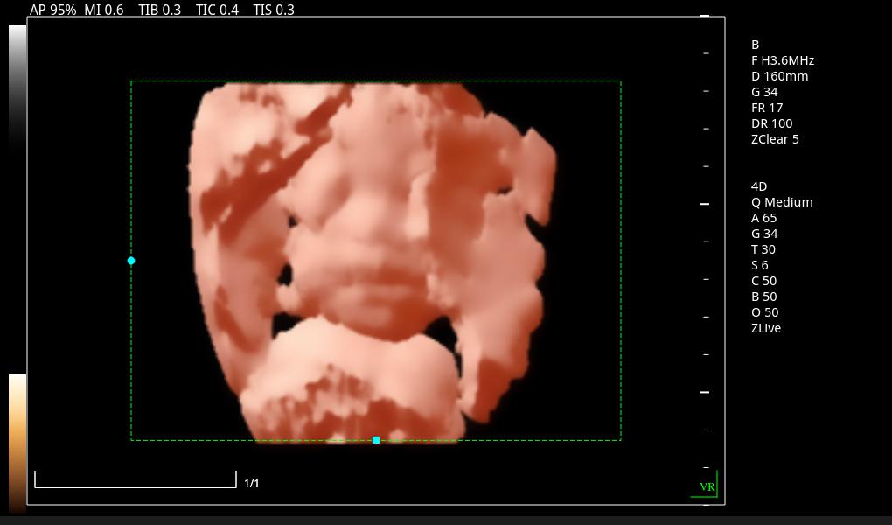The height and width of the screenshot is (525, 892).
Task: Click the MI 0.6 mechanical index readout
Action: tap(104, 10)
